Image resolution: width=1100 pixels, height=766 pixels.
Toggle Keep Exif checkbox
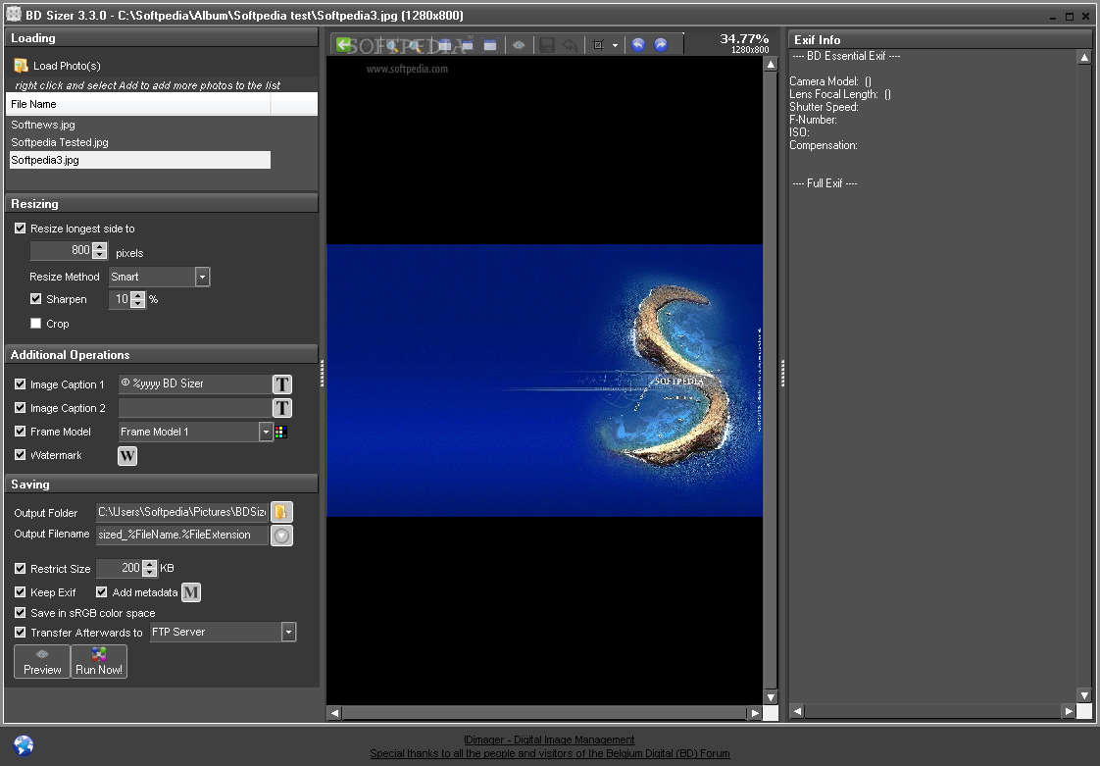[20, 591]
